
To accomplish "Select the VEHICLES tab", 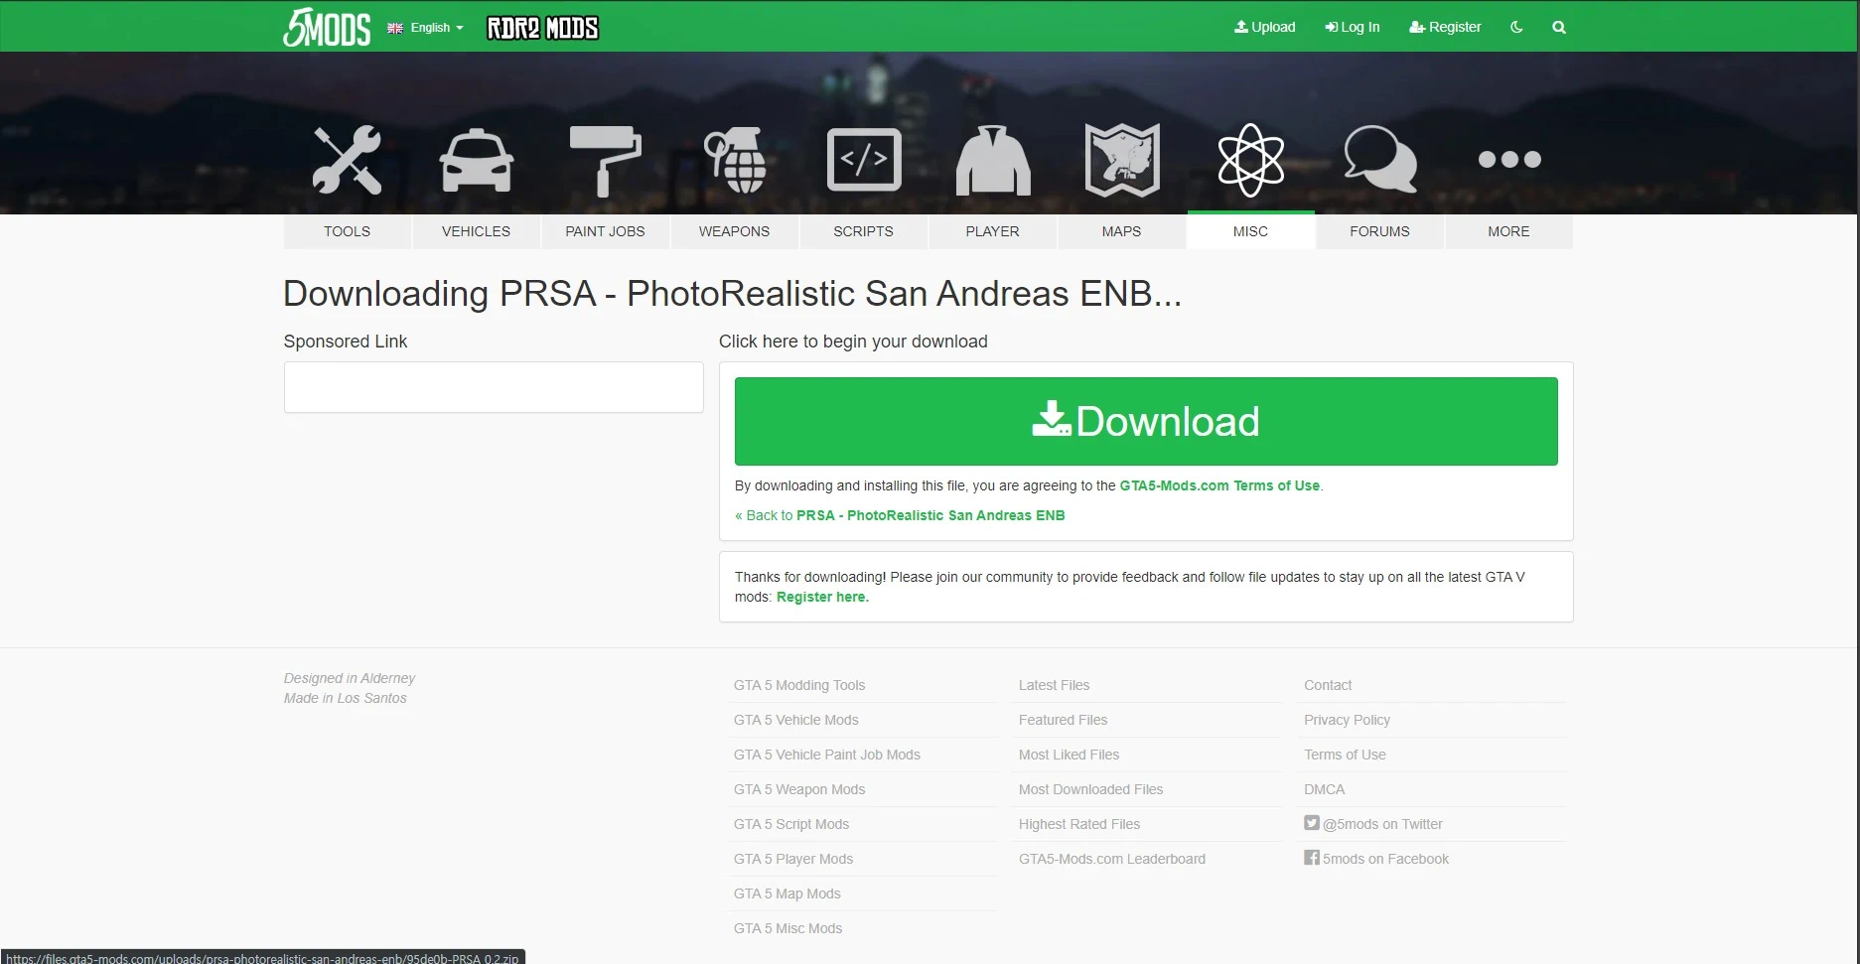I will click(476, 231).
